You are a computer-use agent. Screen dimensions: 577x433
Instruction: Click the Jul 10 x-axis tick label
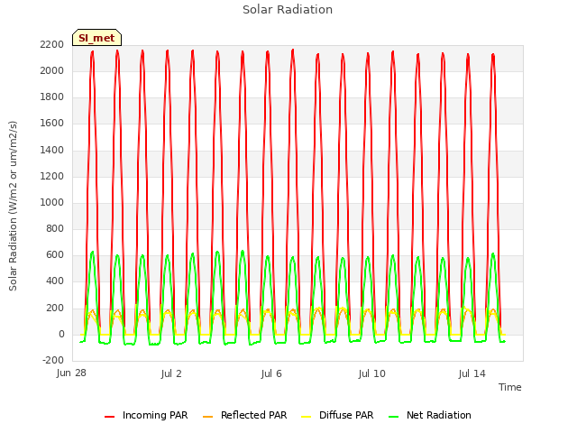371,373
